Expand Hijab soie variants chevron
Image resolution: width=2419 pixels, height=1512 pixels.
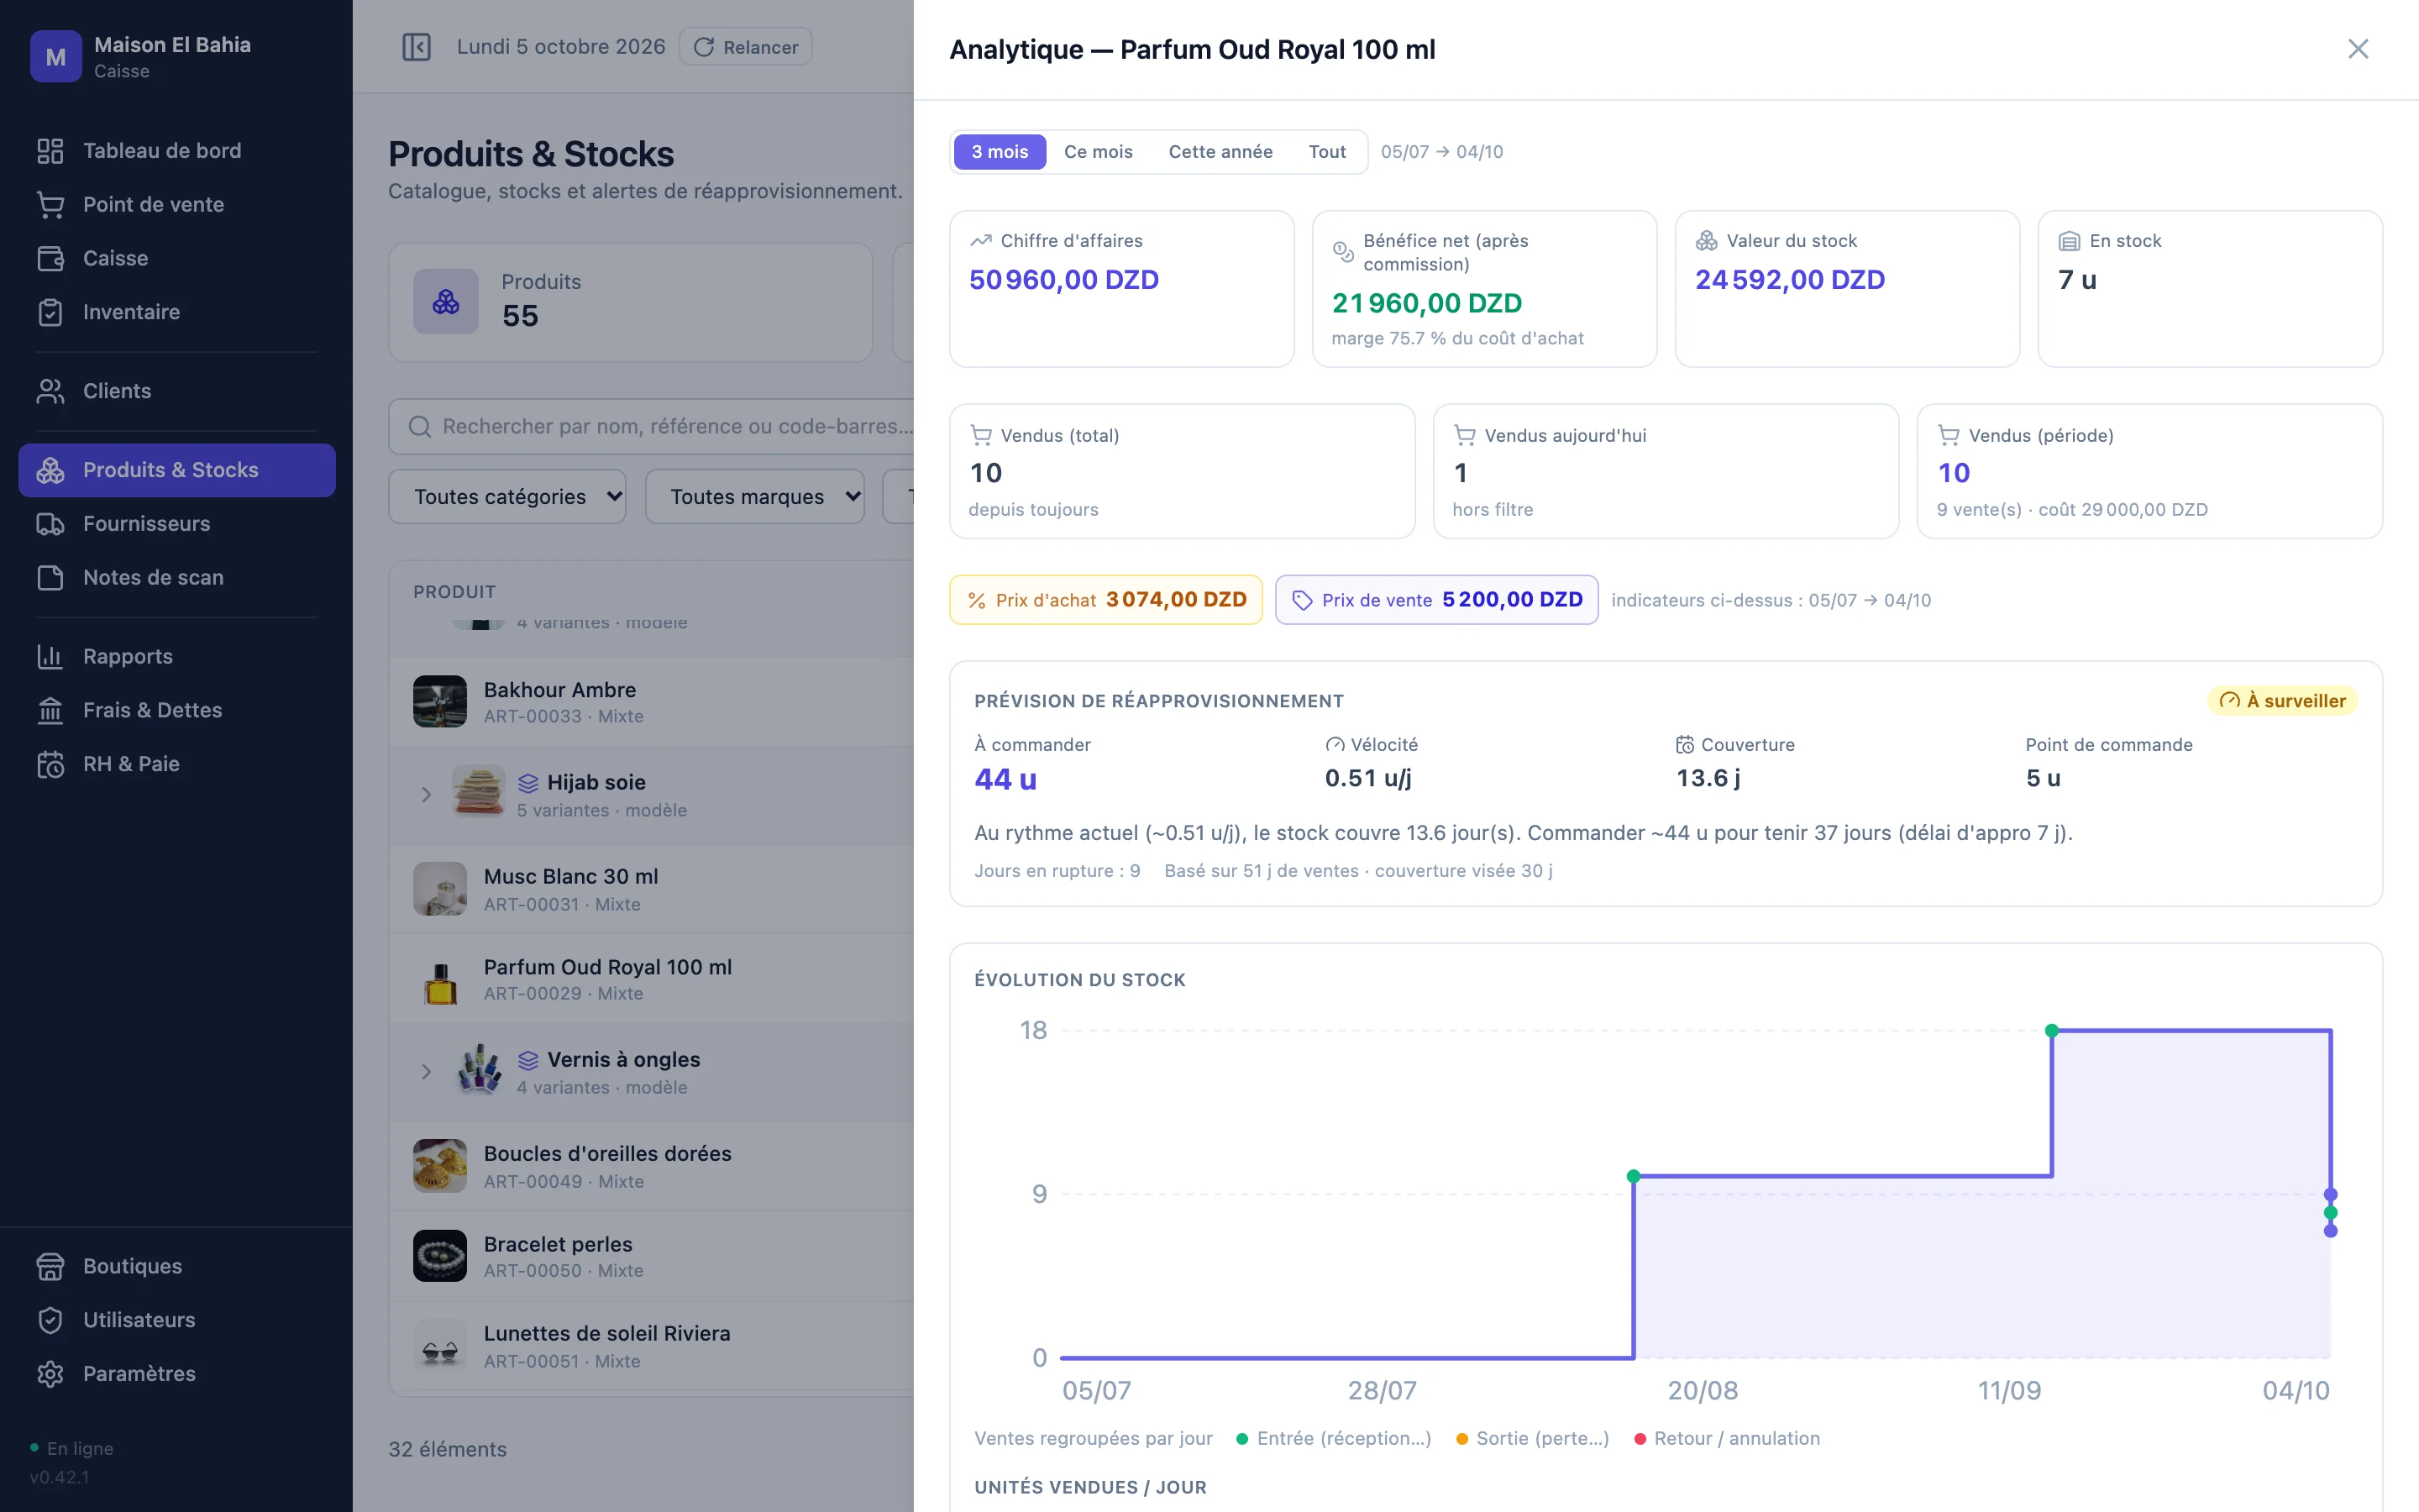click(427, 794)
